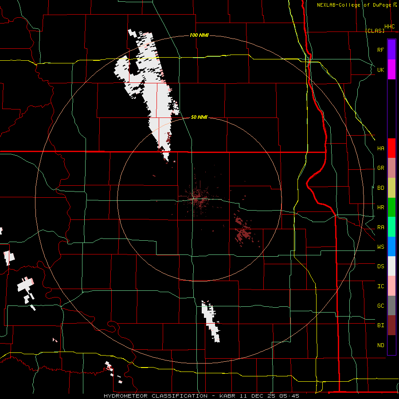Click the HHC product label
The height and width of the screenshot is (399, 399).
pyautogui.click(x=389, y=27)
